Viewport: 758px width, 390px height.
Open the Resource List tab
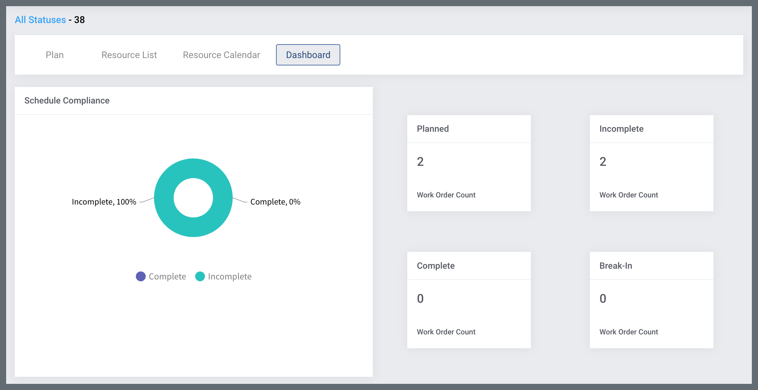(x=129, y=55)
